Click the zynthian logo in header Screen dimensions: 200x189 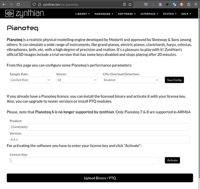pyautogui.click(x=24, y=13)
